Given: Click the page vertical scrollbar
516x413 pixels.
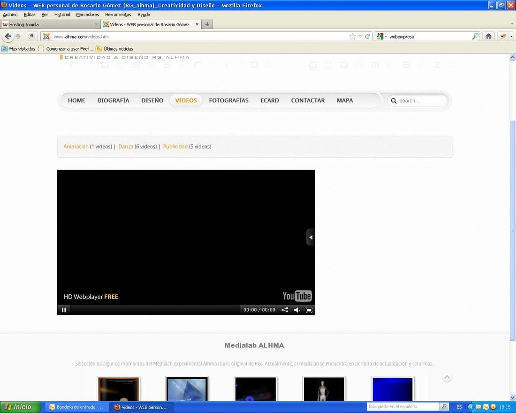Looking at the screenshot, I should (512, 230).
